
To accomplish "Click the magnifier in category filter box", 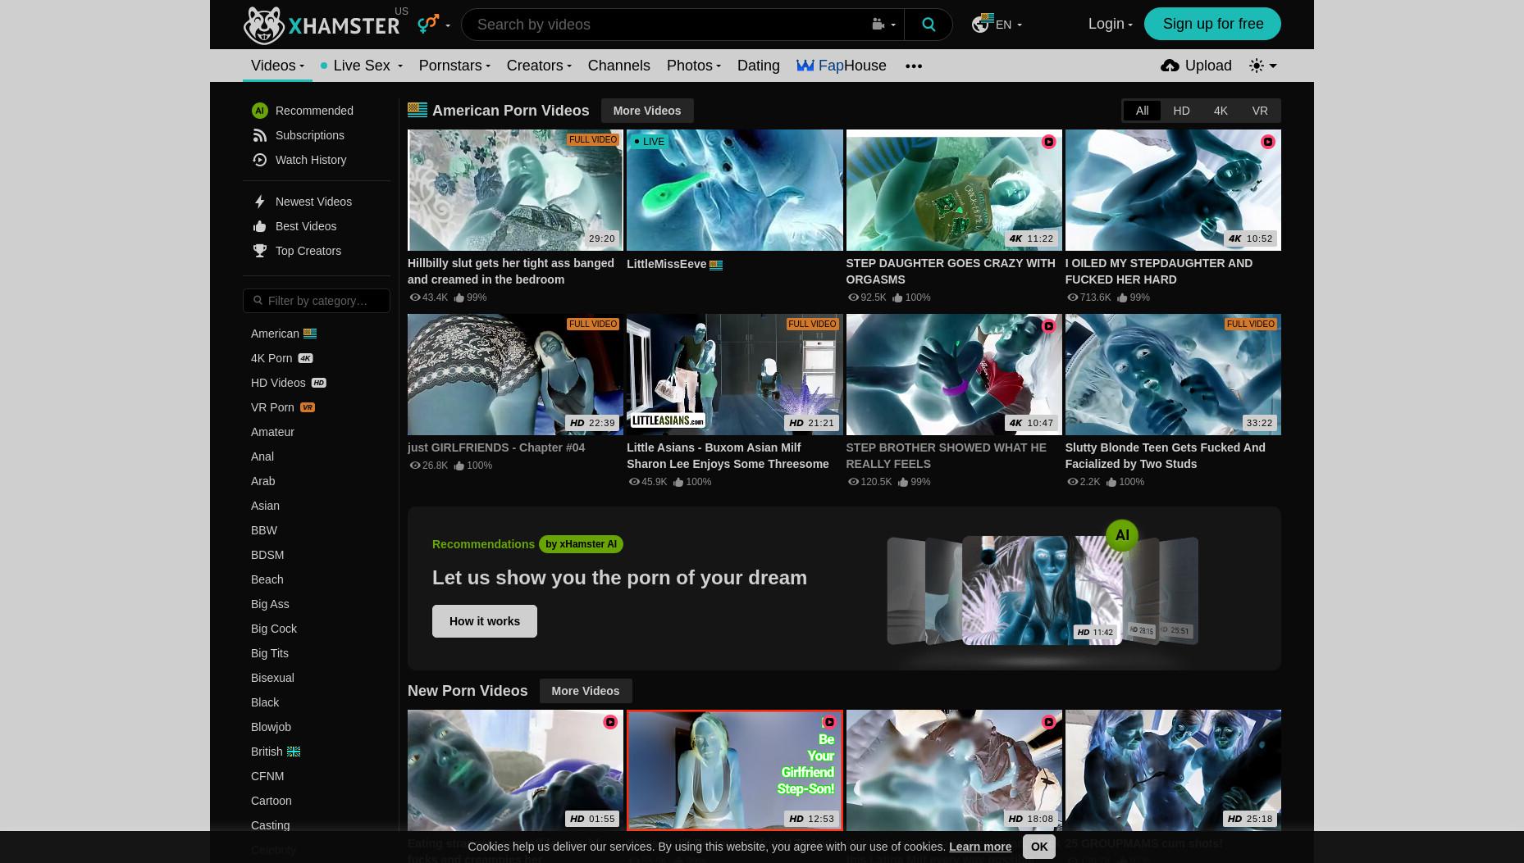I will point(258,301).
